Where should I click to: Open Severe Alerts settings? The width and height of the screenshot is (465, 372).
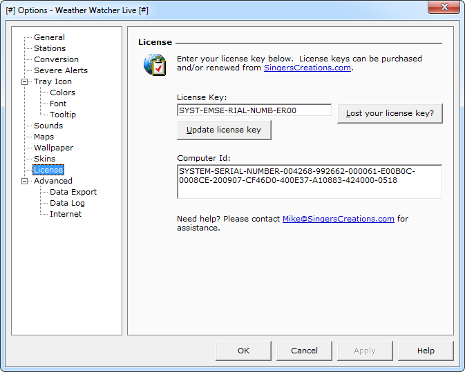[x=61, y=70]
